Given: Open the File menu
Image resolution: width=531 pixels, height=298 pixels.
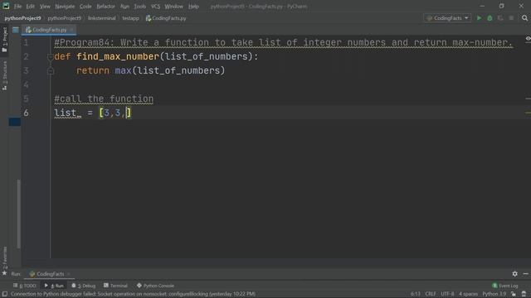Looking at the screenshot, I should click(17, 7).
